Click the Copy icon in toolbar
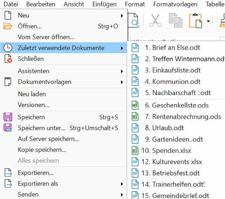This screenshot has width=225, height=199. (x=175, y=21)
